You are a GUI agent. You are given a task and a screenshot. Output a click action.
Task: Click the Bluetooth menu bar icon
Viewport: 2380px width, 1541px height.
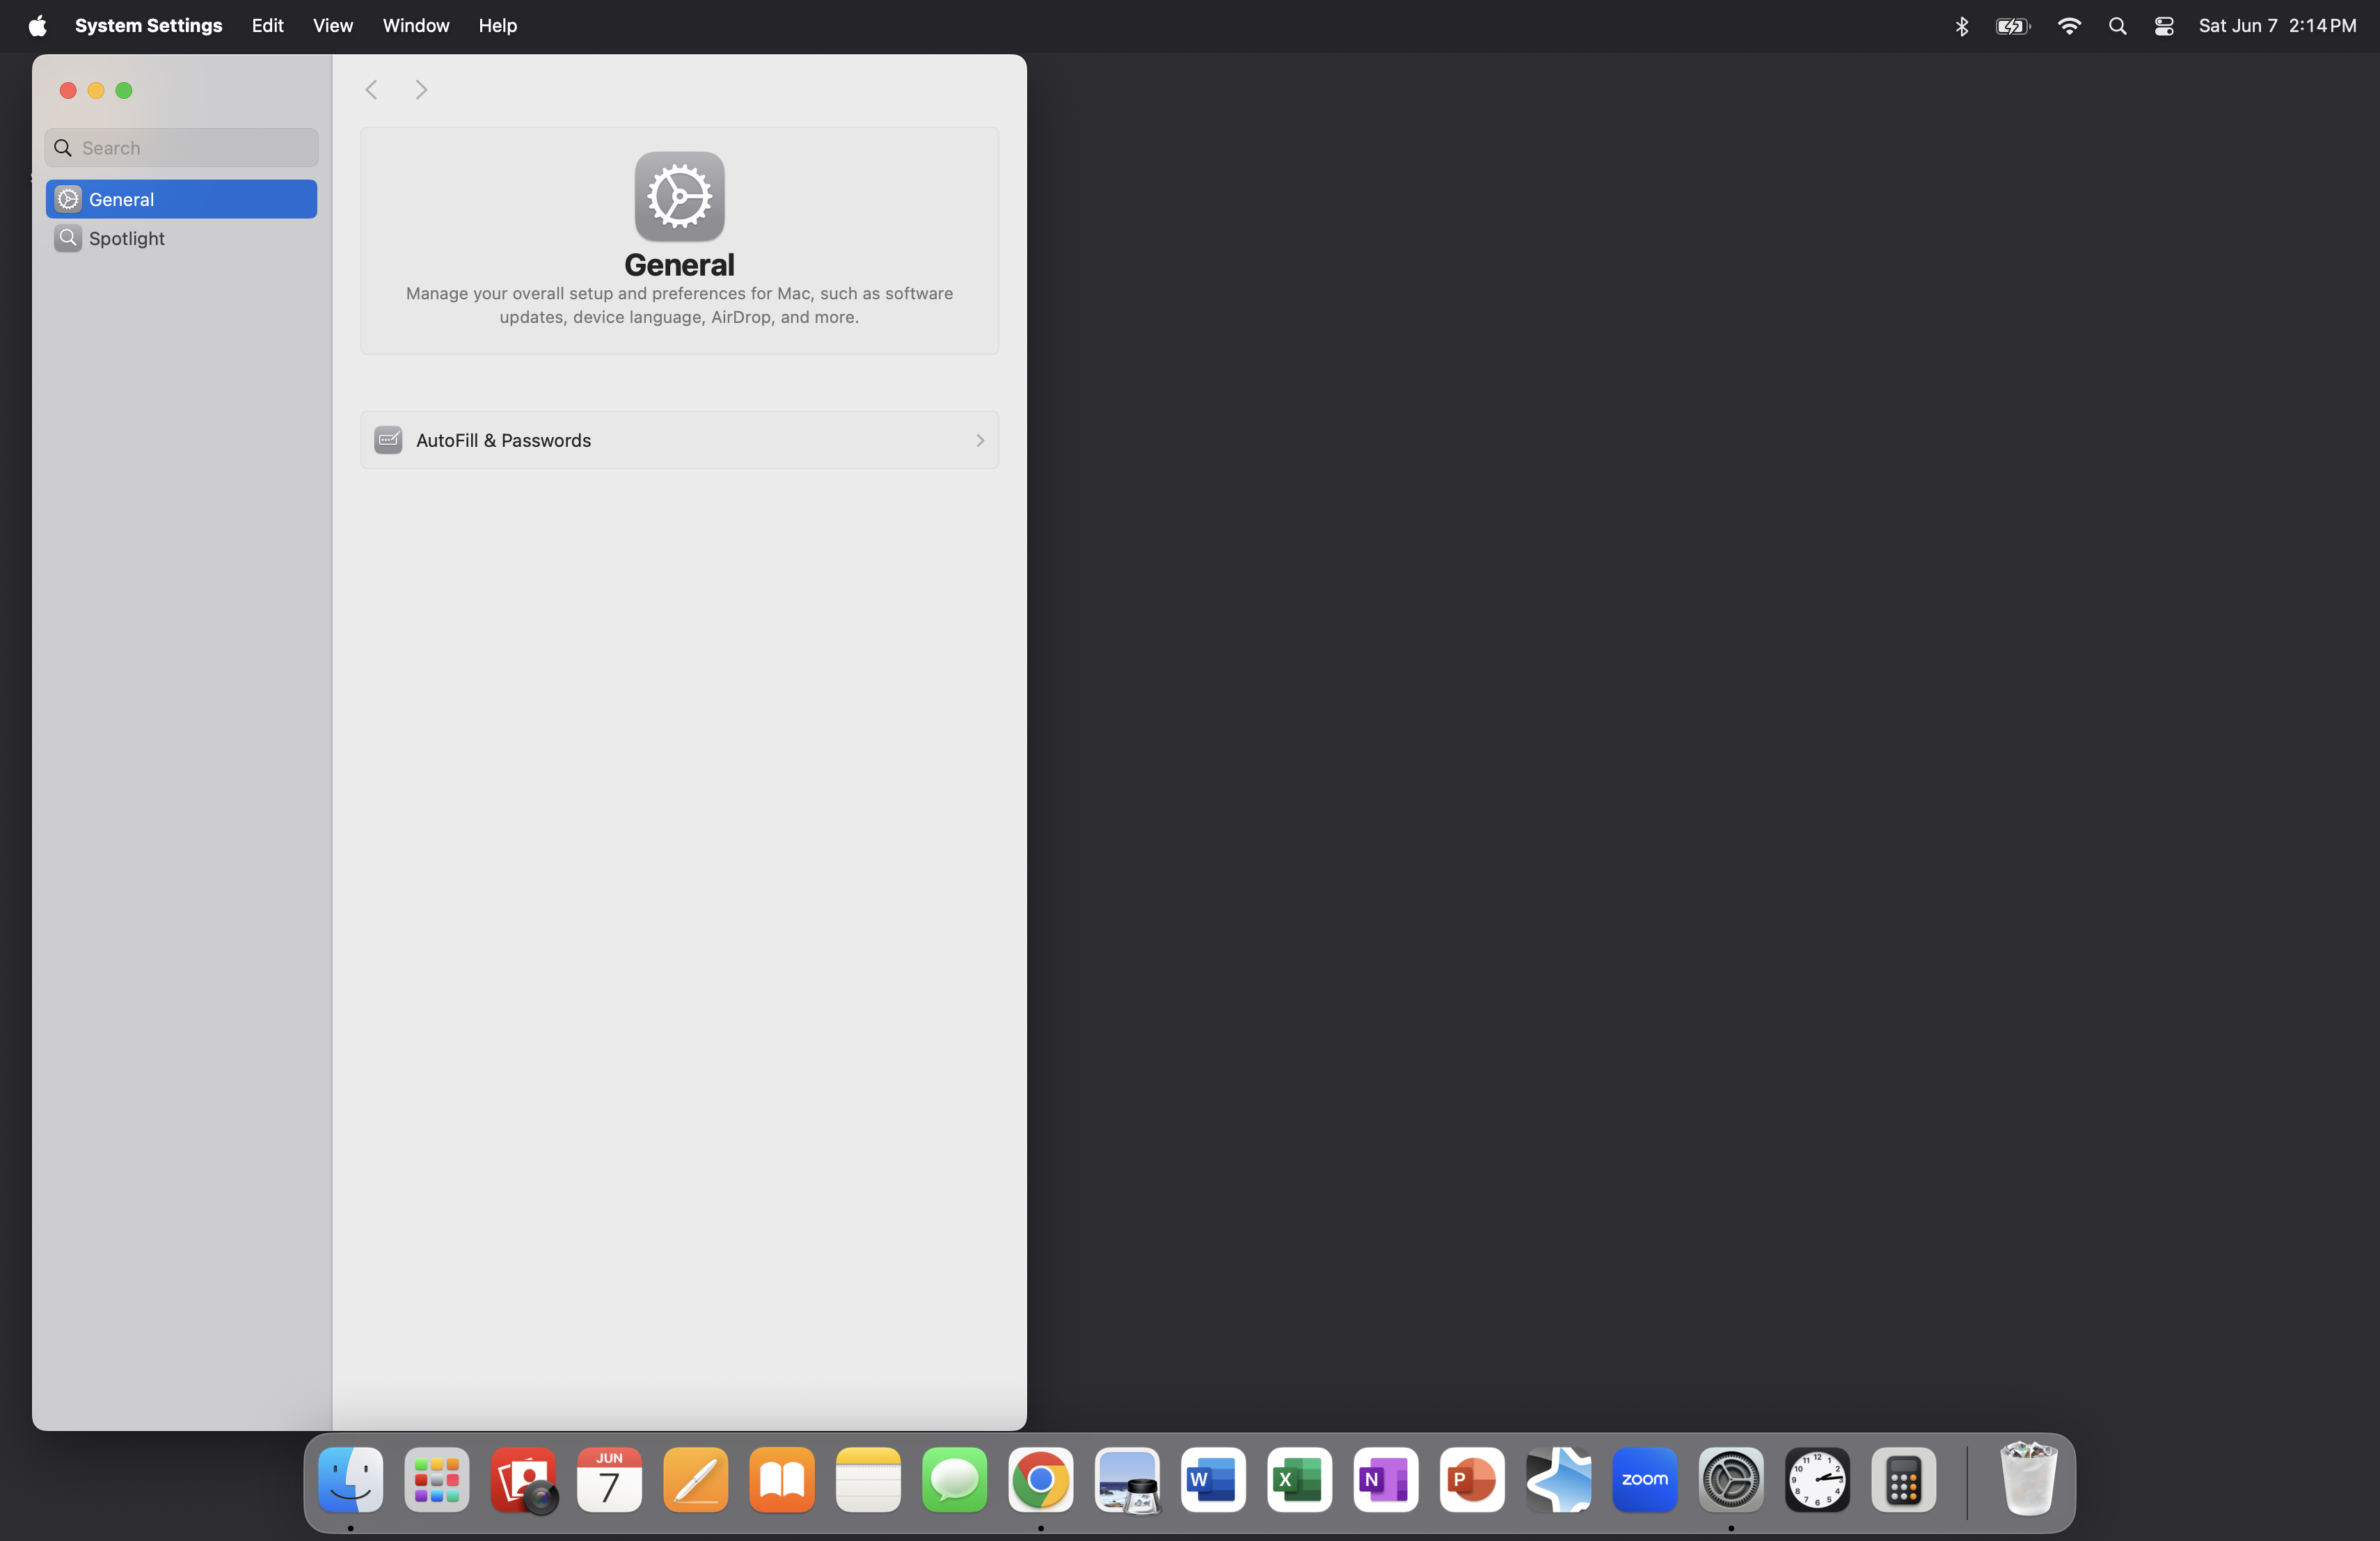click(1961, 26)
